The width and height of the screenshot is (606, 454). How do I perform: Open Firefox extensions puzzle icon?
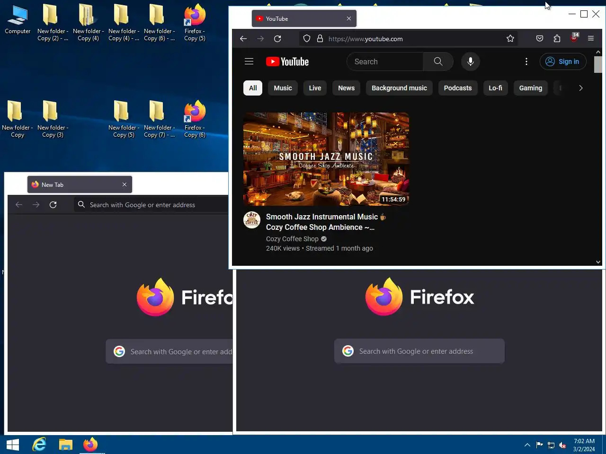[557, 39]
